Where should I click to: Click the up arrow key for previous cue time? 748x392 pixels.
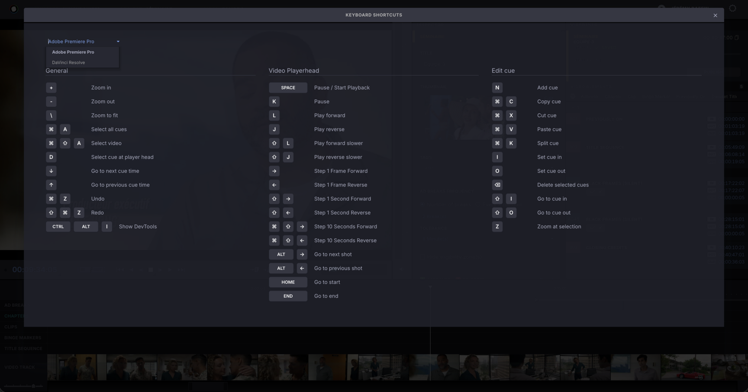click(x=51, y=185)
